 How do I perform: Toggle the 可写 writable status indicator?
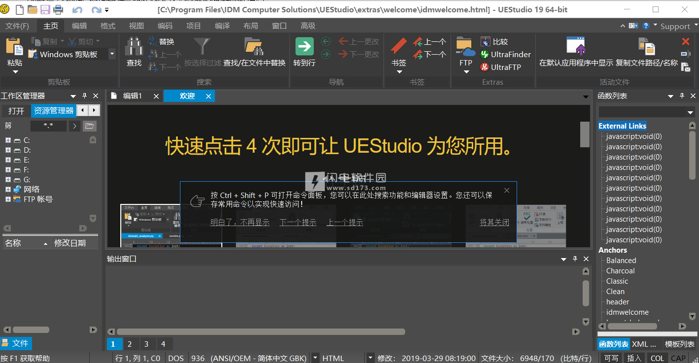[x=611, y=358]
